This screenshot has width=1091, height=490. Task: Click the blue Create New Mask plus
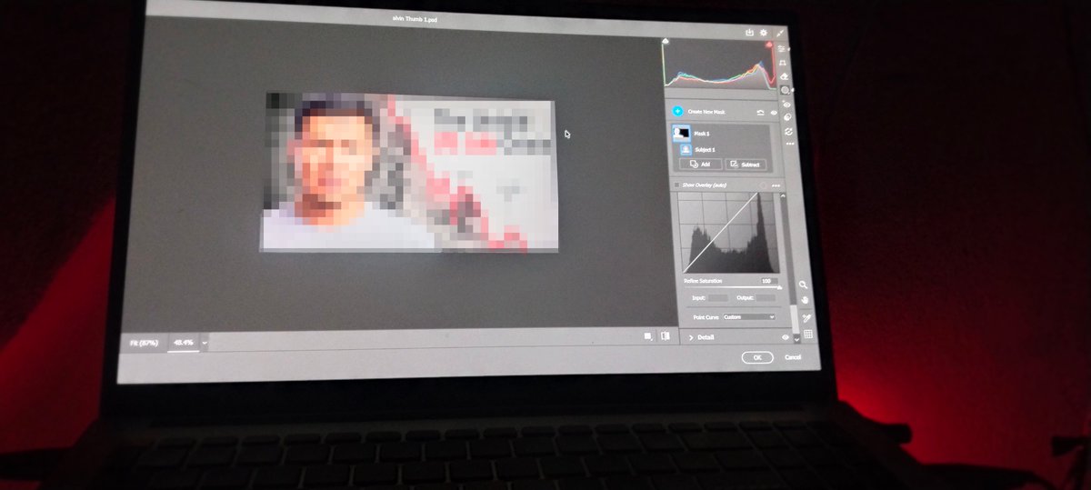[x=677, y=111]
